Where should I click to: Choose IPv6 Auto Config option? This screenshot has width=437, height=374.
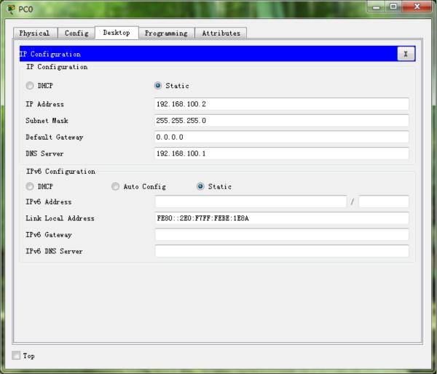click(x=115, y=186)
